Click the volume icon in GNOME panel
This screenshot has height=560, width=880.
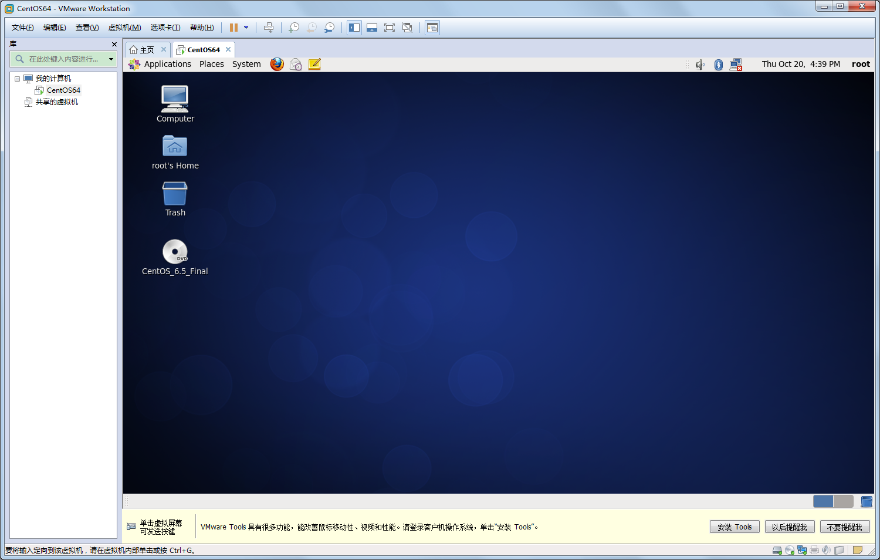click(x=700, y=65)
